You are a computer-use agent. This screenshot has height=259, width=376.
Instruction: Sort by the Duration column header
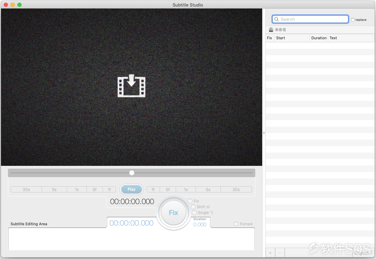click(x=319, y=38)
